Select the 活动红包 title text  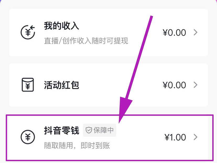(x=61, y=85)
